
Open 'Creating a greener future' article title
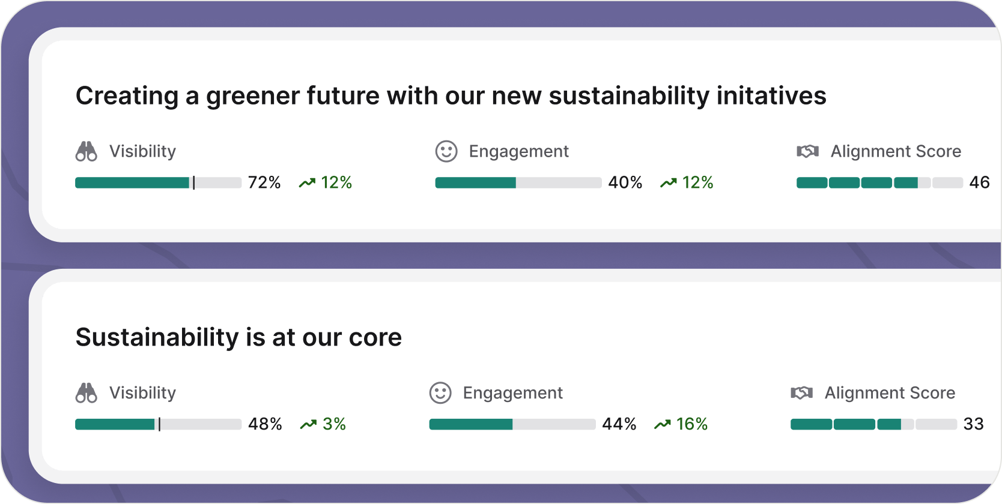coord(451,96)
